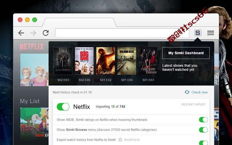The width and height of the screenshot is (232, 145).
Task: Open the Game of Thrones poster
Action: click(x=63, y=61)
